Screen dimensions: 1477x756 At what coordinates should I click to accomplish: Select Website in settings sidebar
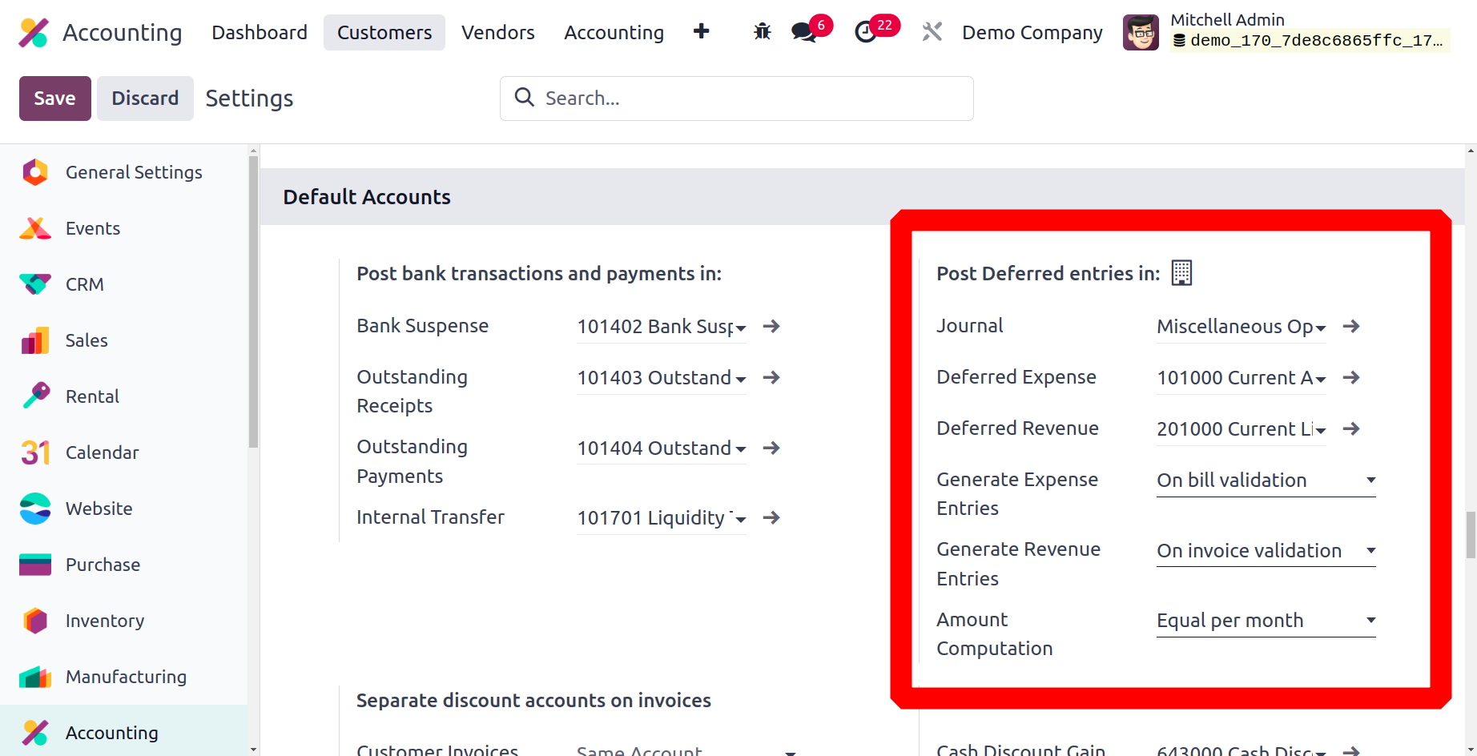point(124,509)
